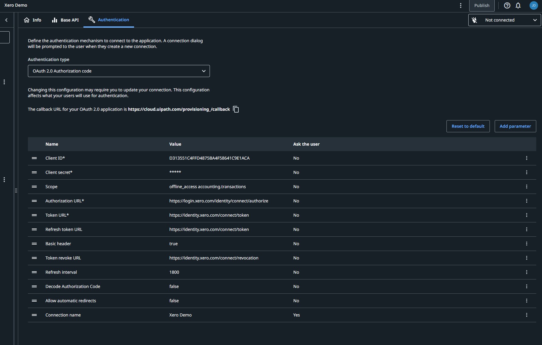Open row actions menu for Authorization URL
The image size is (542, 345).
pyautogui.click(x=527, y=201)
